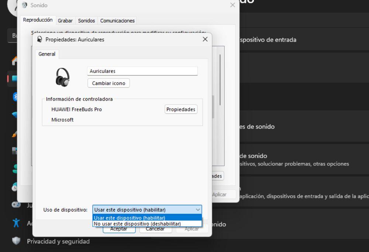Go to the Sonidos tab
The image size is (369, 252).
(x=86, y=21)
